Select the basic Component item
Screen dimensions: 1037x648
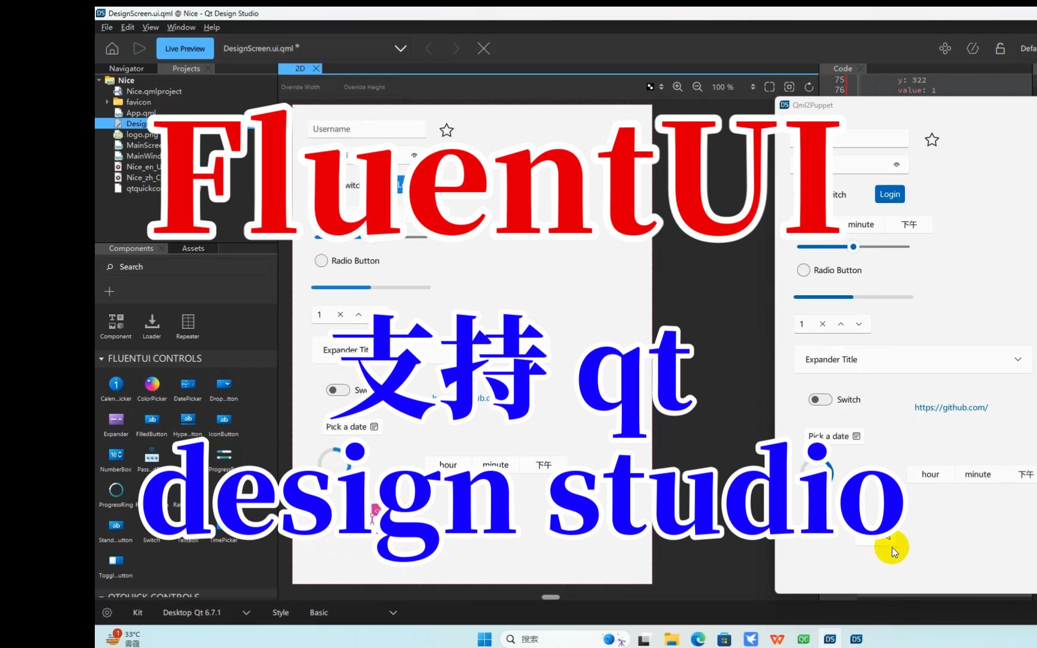coord(116,326)
